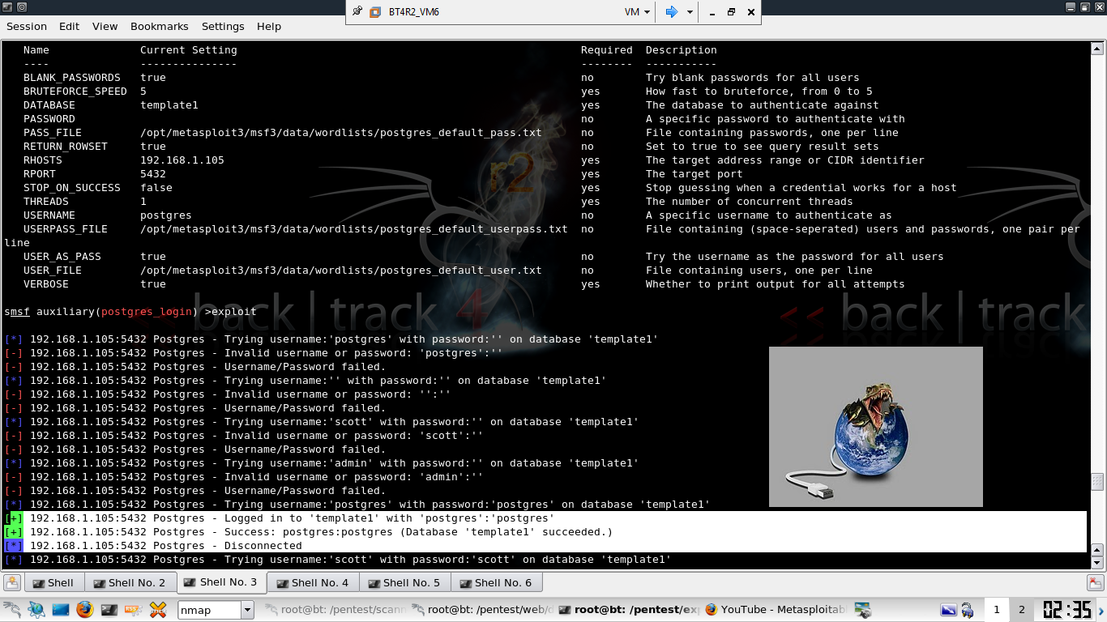Switch to virtual desktop 1
The height and width of the screenshot is (622, 1107).
pos(997,610)
